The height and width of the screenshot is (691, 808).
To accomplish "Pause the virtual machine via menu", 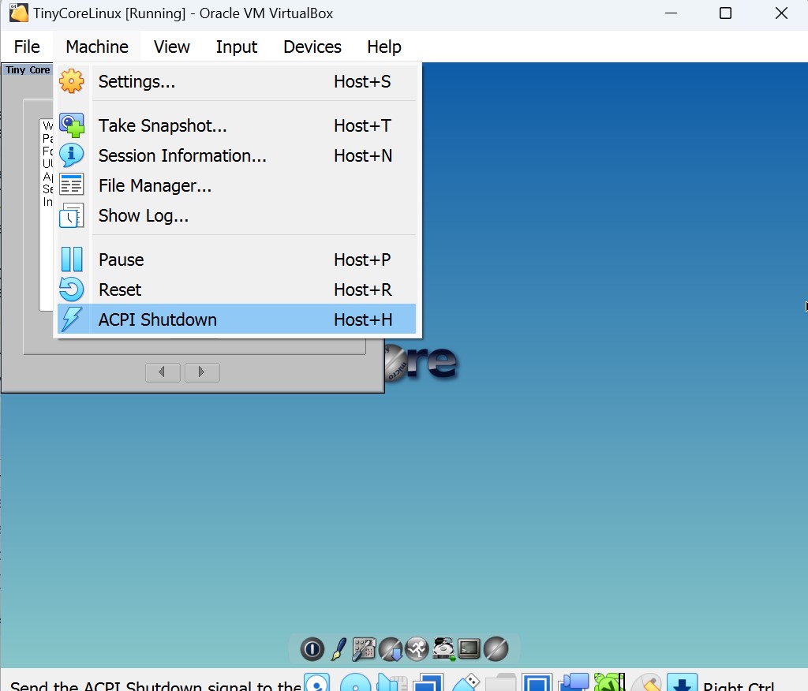I will coord(237,260).
